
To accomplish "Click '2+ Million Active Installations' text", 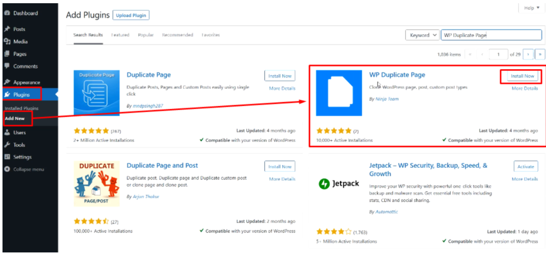I will pos(104,140).
